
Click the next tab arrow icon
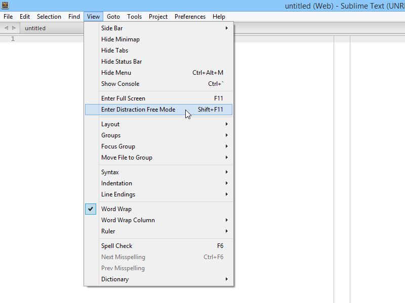pyautogui.click(x=14, y=28)
